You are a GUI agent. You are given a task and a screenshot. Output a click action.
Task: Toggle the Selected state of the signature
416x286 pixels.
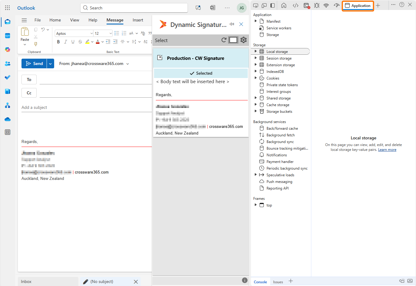[201, 73]
